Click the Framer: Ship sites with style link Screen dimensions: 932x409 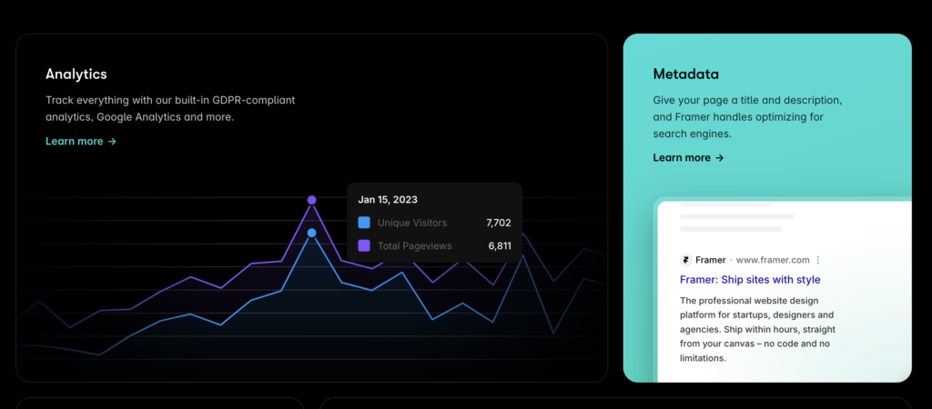point(750,280)
